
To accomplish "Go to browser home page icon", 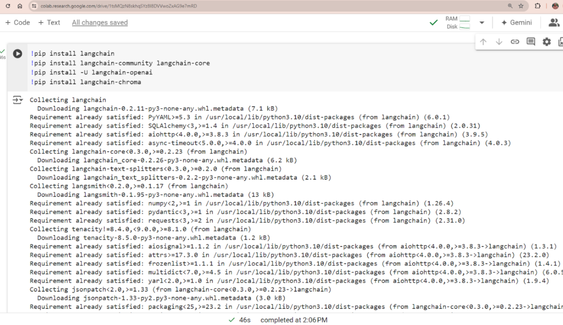I will coord(20,5).
